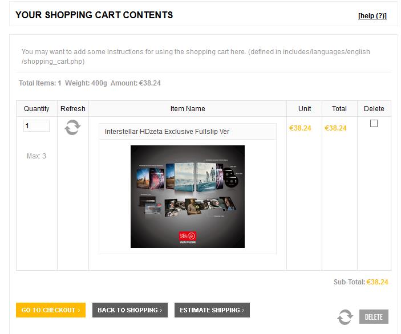Click the Total Items: 1 summary text
Screen dimensions: 401x334
pyautogui.click(x=40, y=83)
